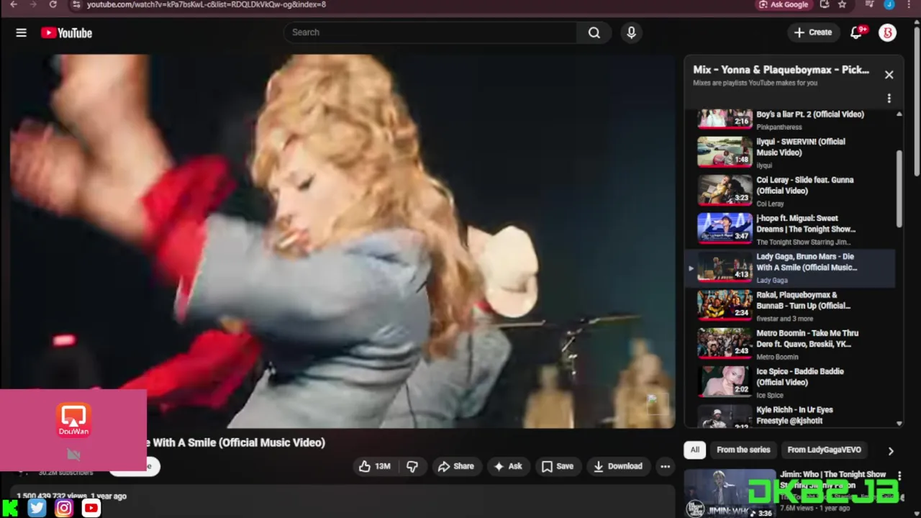Dislike this video
The width and height of the screenshot is (921, 518).
[412, 466]
